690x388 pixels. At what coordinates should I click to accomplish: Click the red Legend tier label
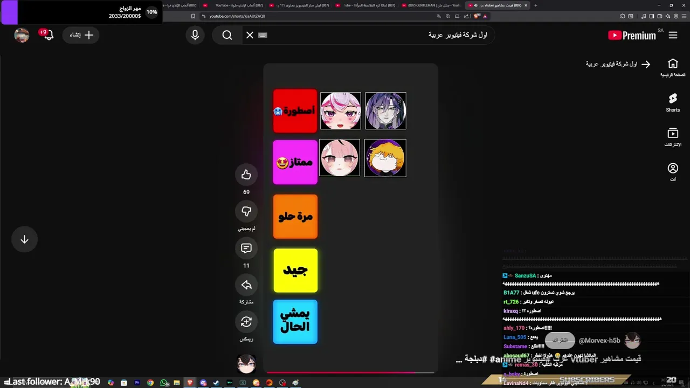click(295, 111)
